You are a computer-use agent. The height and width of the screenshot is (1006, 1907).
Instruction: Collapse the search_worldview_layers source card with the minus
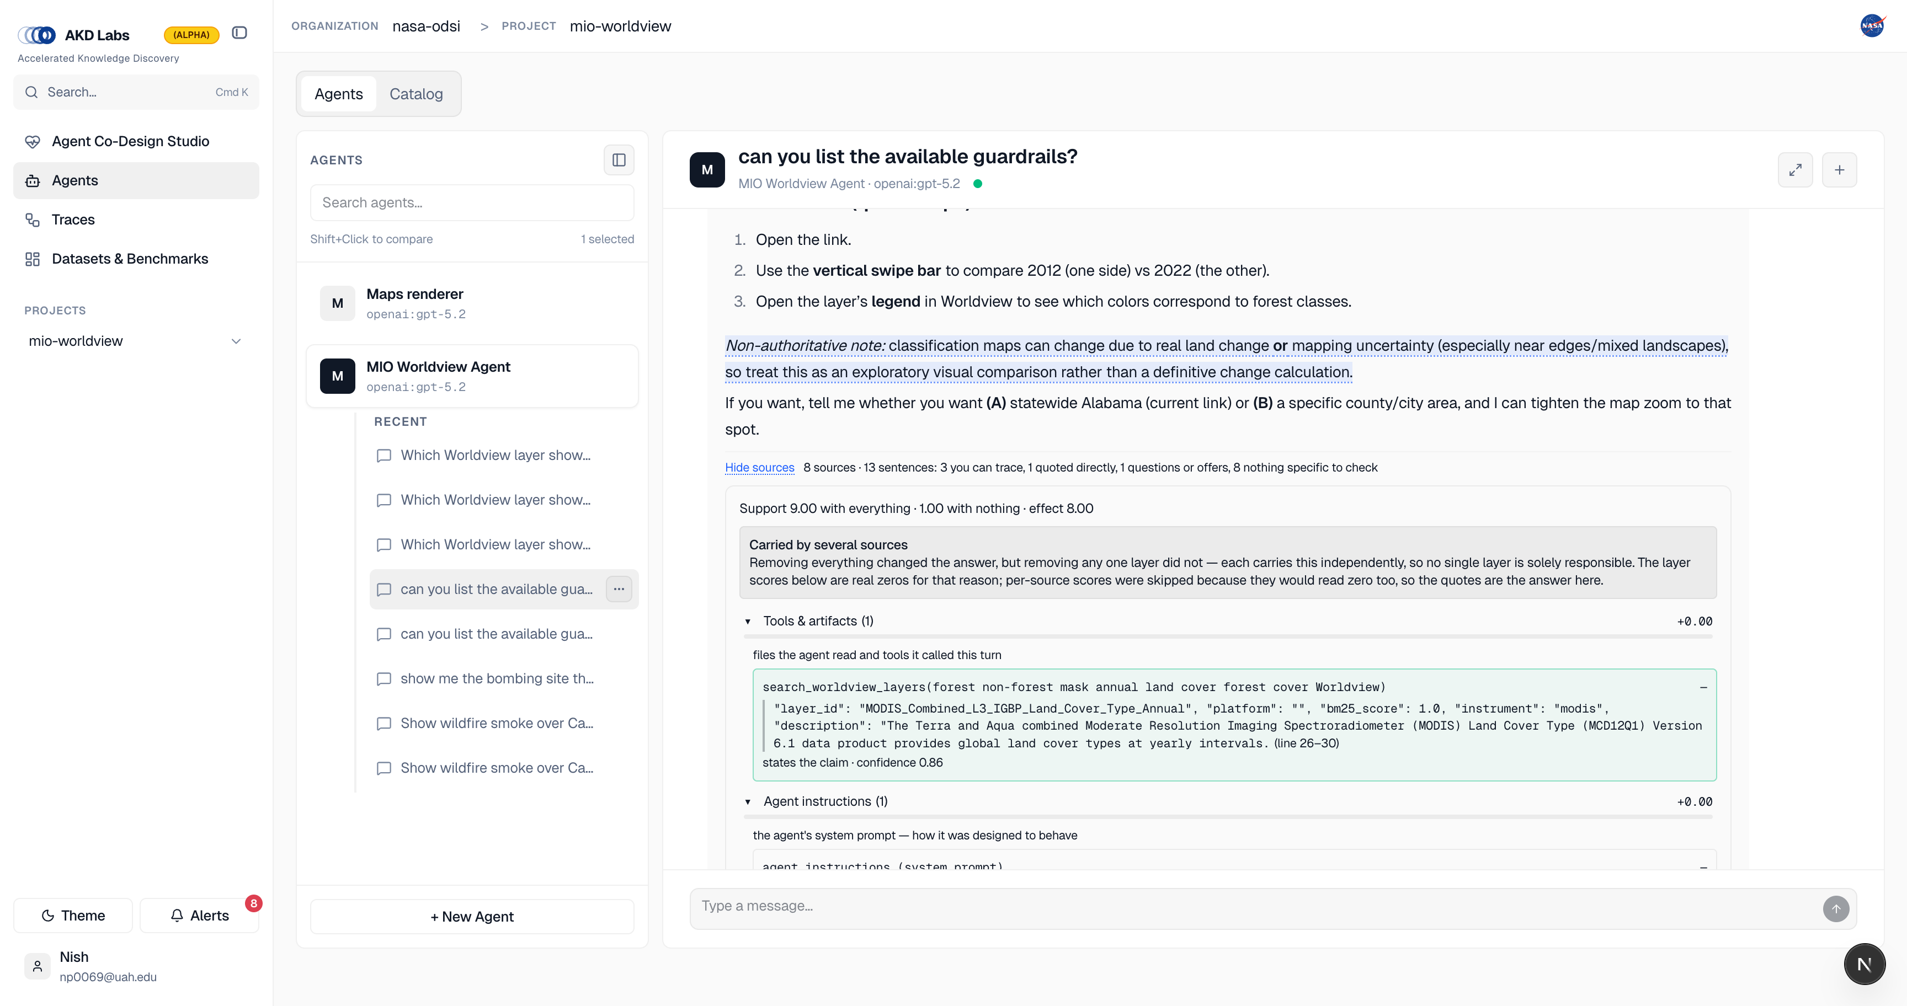coord(1703,688)
